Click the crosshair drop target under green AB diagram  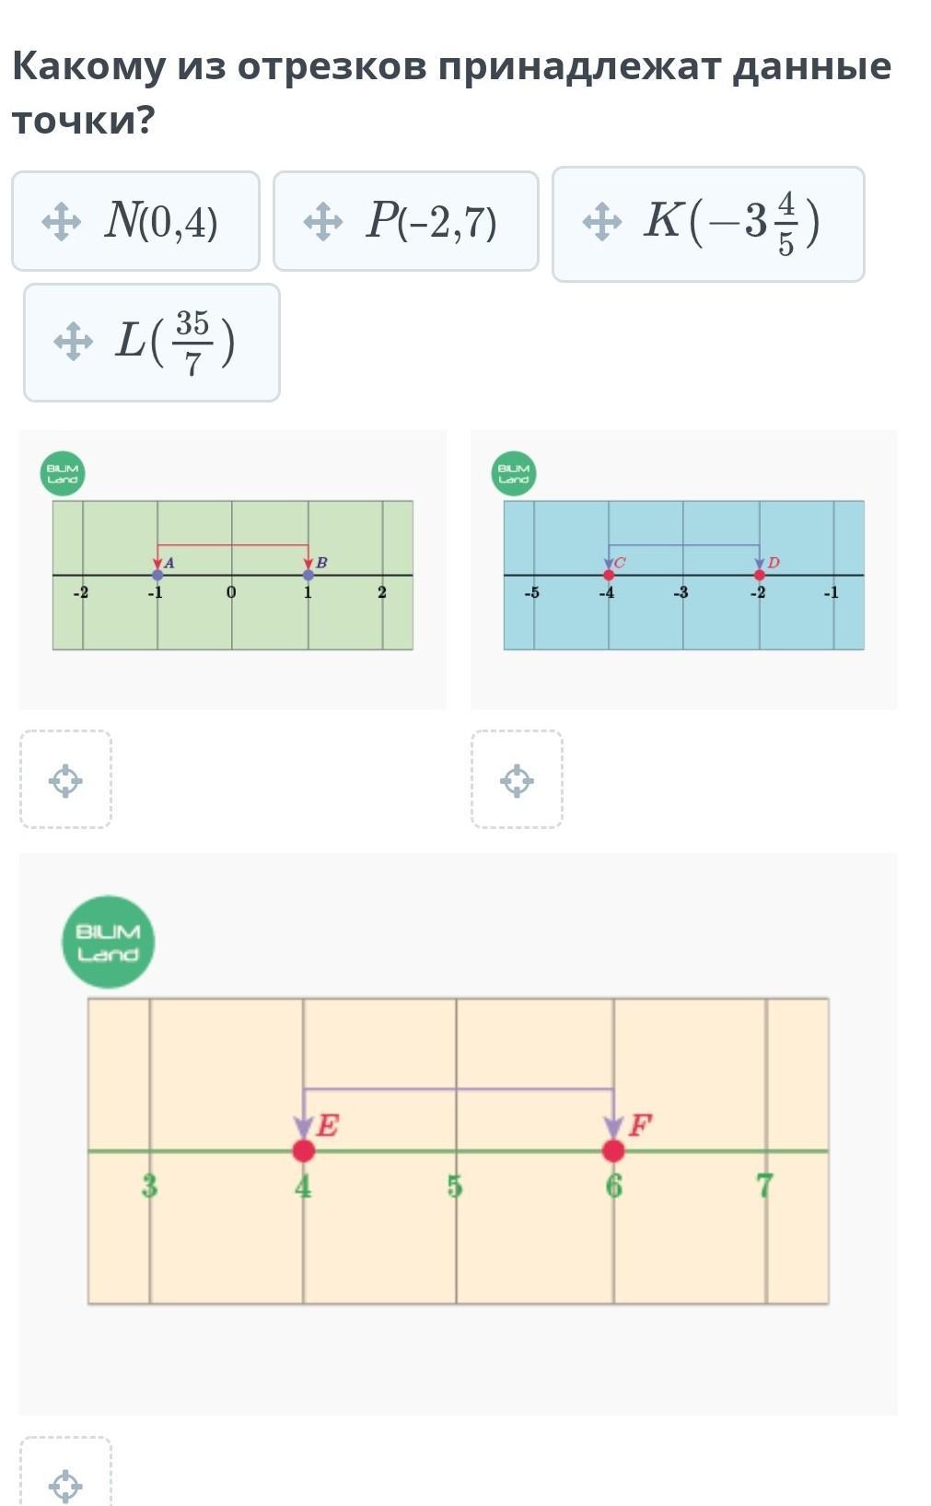click(x=65, y=780)
